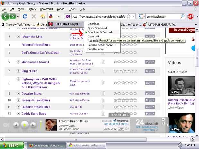
Task: Open the File menu
Action: point(4,9)
